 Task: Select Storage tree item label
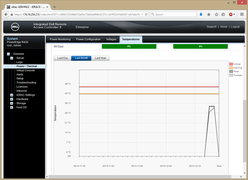21,103
